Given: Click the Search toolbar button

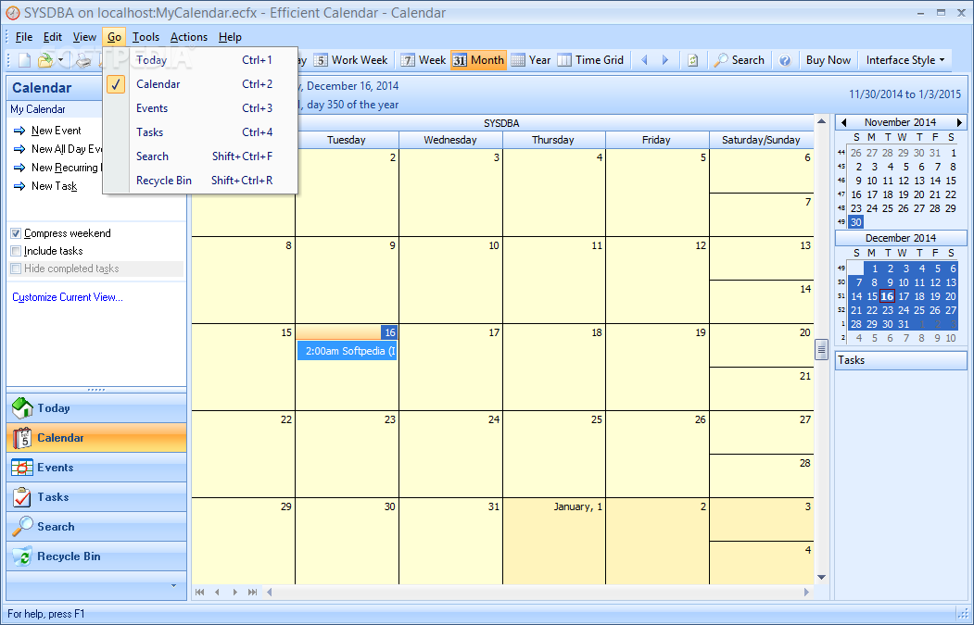Looking at the screenshot, I should (x=740, y=60).
